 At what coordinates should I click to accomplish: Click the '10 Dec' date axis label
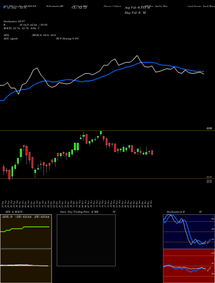click(x=151, y=204)
